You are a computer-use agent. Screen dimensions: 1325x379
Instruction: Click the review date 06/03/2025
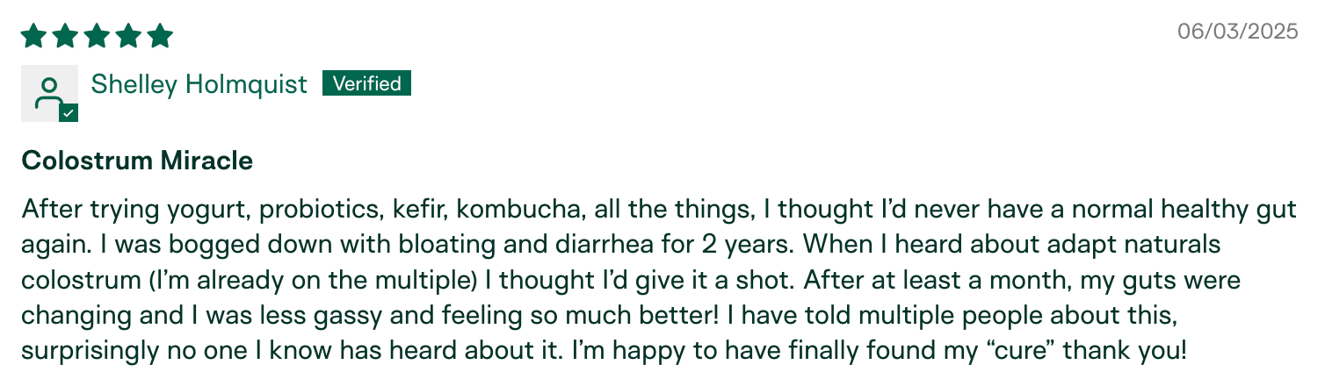coord(1237,32)
